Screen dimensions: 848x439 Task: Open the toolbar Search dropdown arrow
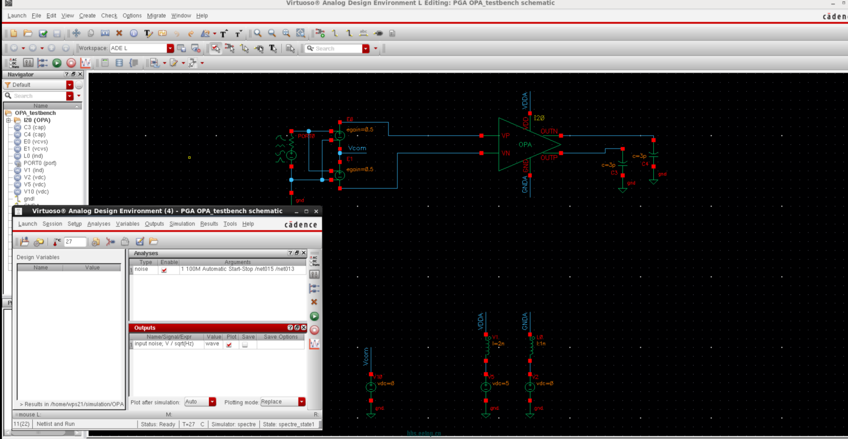[x=366, y=48]
